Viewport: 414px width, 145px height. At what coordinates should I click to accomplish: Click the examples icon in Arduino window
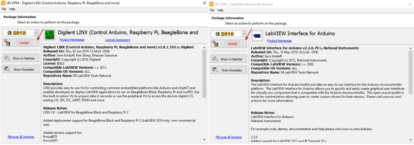[x=215, y=70]
